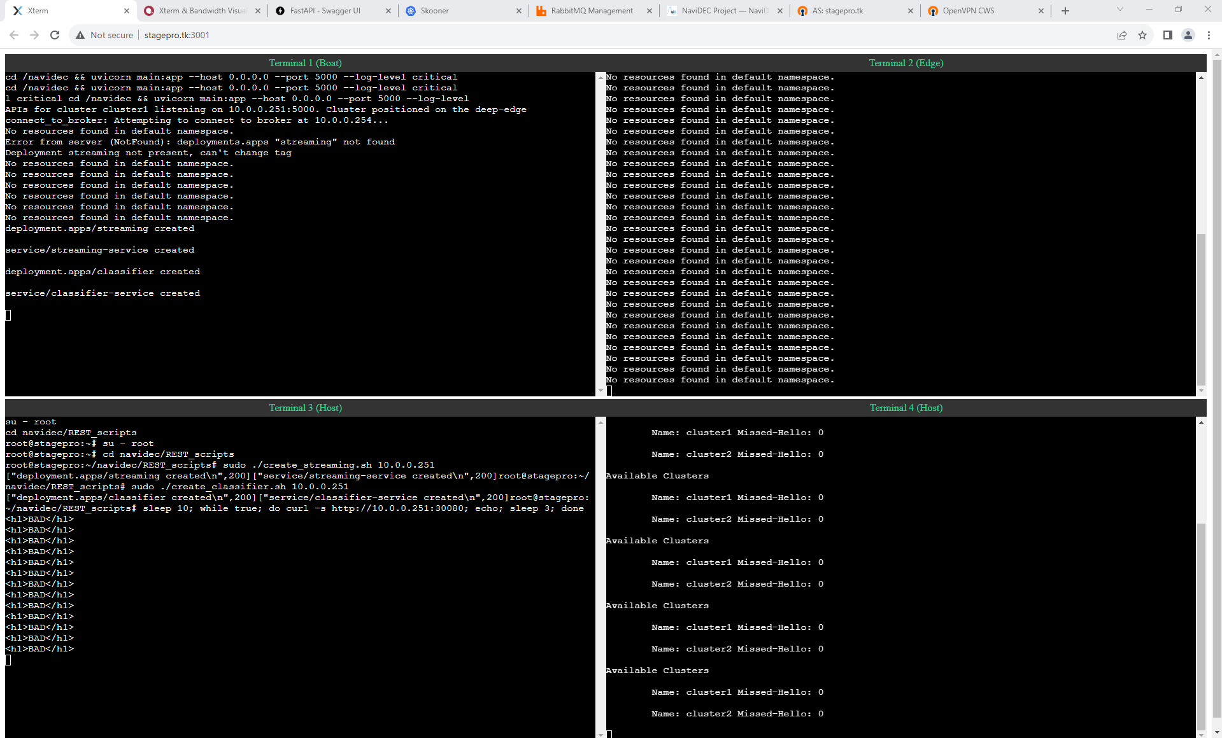Open a new browser tab
The image size is (1222, 738).
pos(1065,11)
